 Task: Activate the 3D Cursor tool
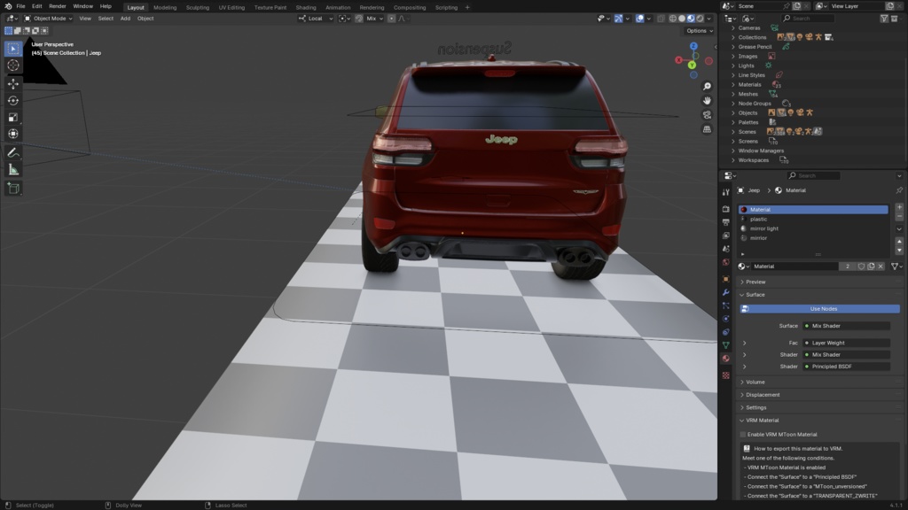coord(13,66)
